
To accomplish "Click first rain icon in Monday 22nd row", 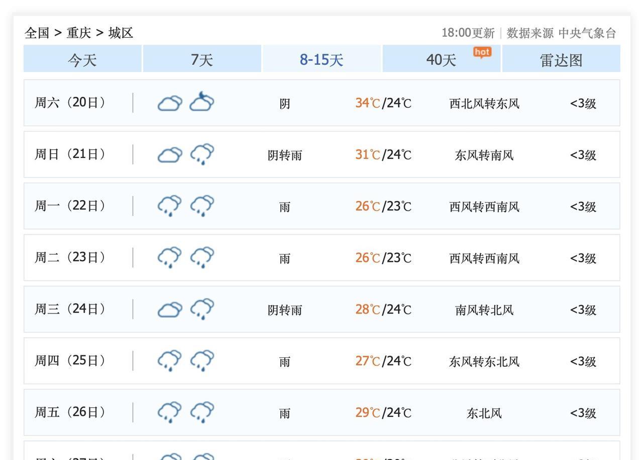I will [x=170, y=206].
